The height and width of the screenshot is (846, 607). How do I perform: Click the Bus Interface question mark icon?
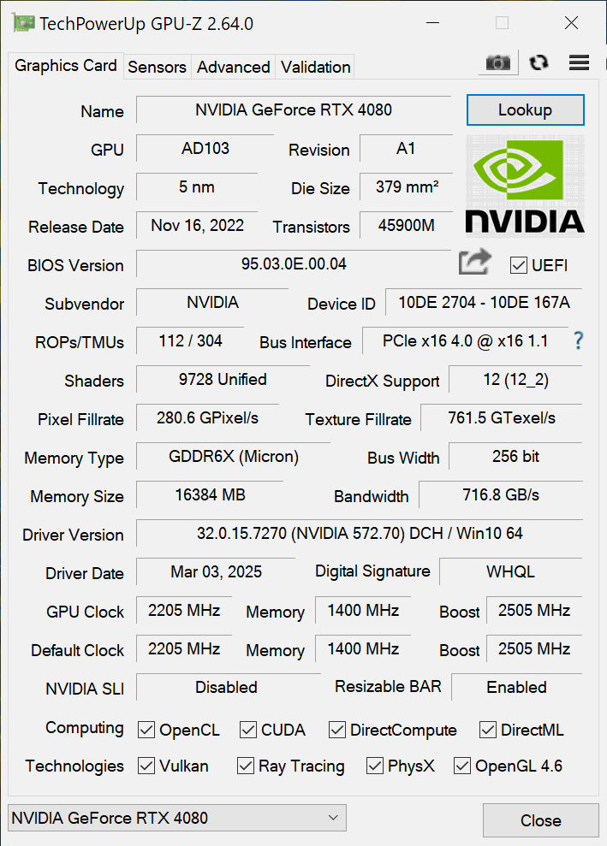[579, 340]
